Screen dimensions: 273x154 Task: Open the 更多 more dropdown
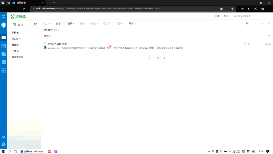[120, 23]
